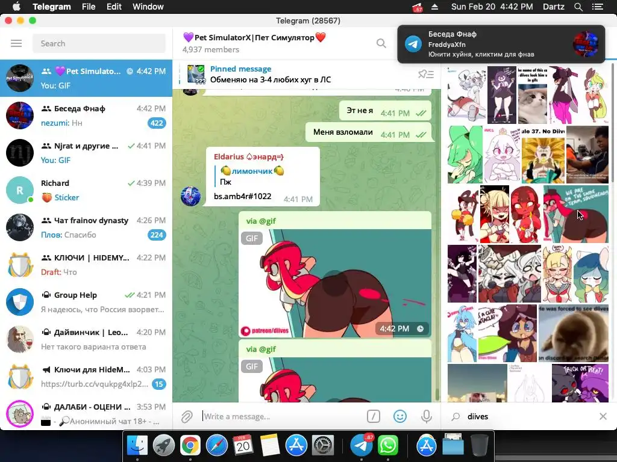
Task: Click the Spotlight search icon in menu bar
Action: [x=578, y=7]
